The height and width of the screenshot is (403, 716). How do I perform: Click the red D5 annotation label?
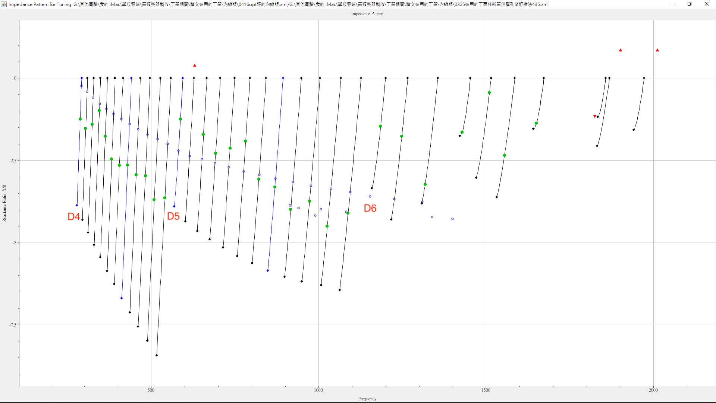[x=173, y=216]
